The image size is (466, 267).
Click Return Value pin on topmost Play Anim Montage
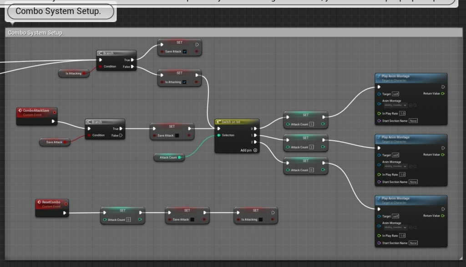pos(443,93)
